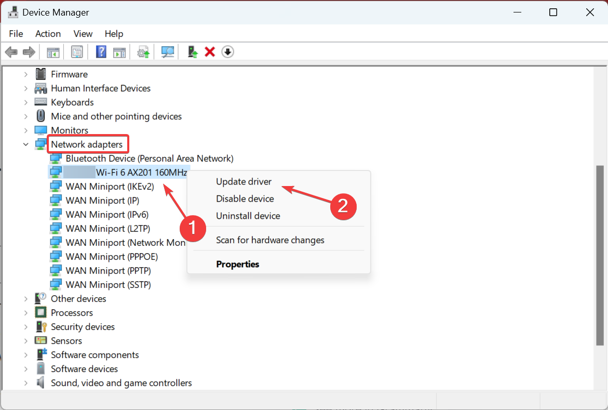Open the blue question mark Help icon
This screenshot has width=608, height=410.
101,52
